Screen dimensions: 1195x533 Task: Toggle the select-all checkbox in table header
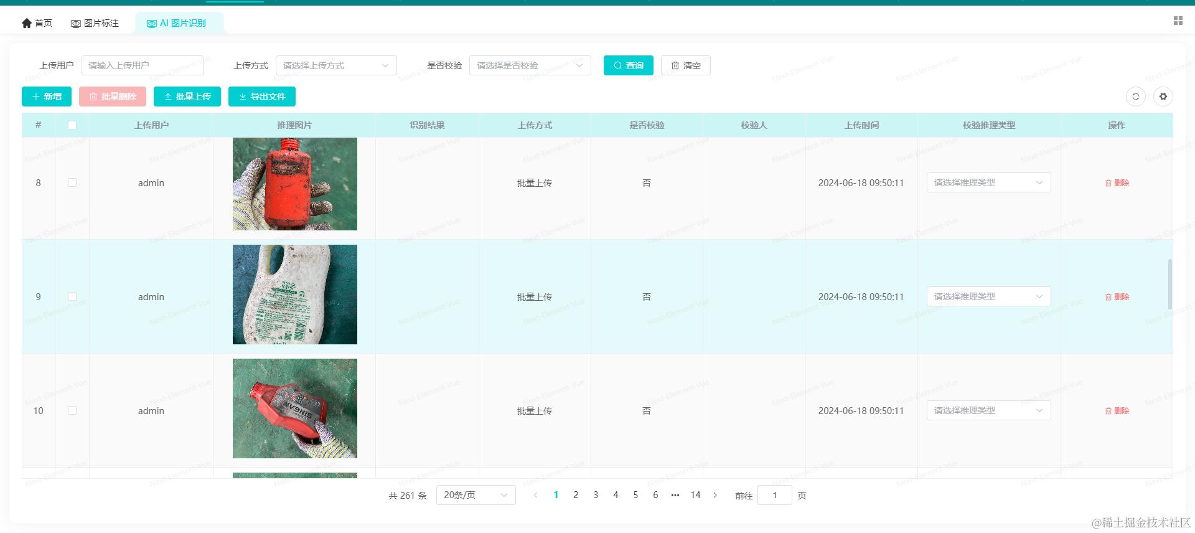[x=72, y=125]
